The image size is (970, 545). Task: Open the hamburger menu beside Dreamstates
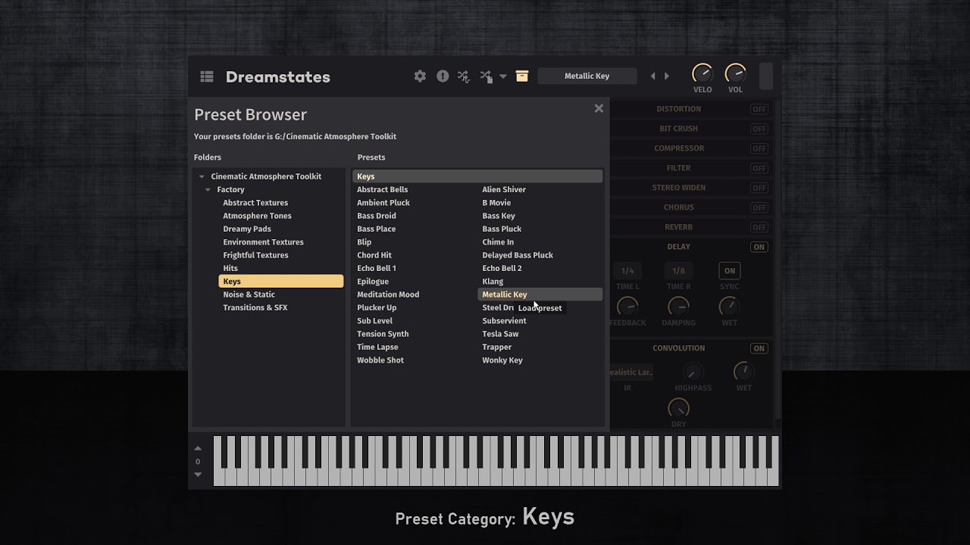tap(206, 76)
